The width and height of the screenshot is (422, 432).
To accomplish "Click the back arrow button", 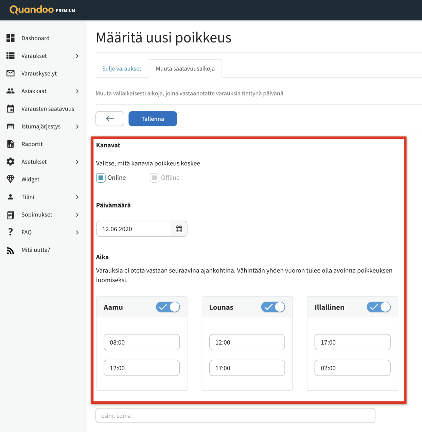I will coord(110,119).
